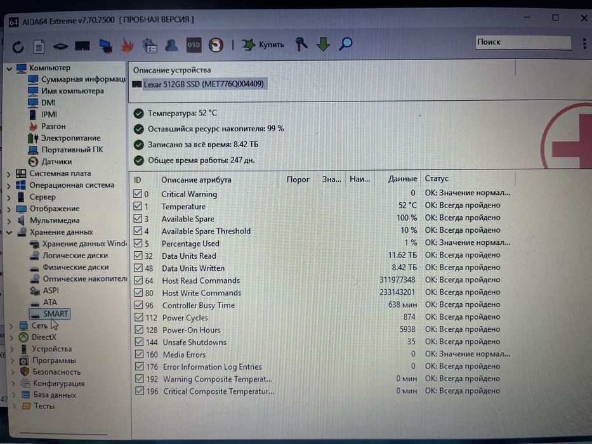This screenshot has height=444, width=592.
Task: Click into the Поиск search field
Action: [523, 42]
